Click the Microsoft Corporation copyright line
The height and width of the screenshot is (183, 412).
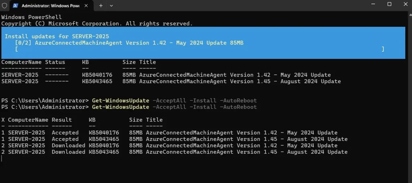[97, 24]
